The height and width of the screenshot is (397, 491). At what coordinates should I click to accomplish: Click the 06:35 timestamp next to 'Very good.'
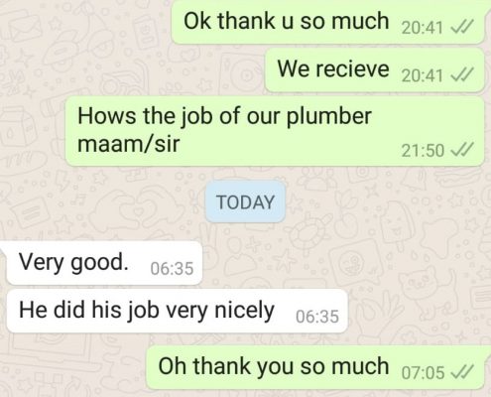point(172,268)
